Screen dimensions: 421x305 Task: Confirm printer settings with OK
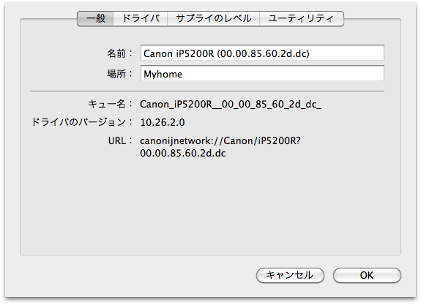(367, 275)
